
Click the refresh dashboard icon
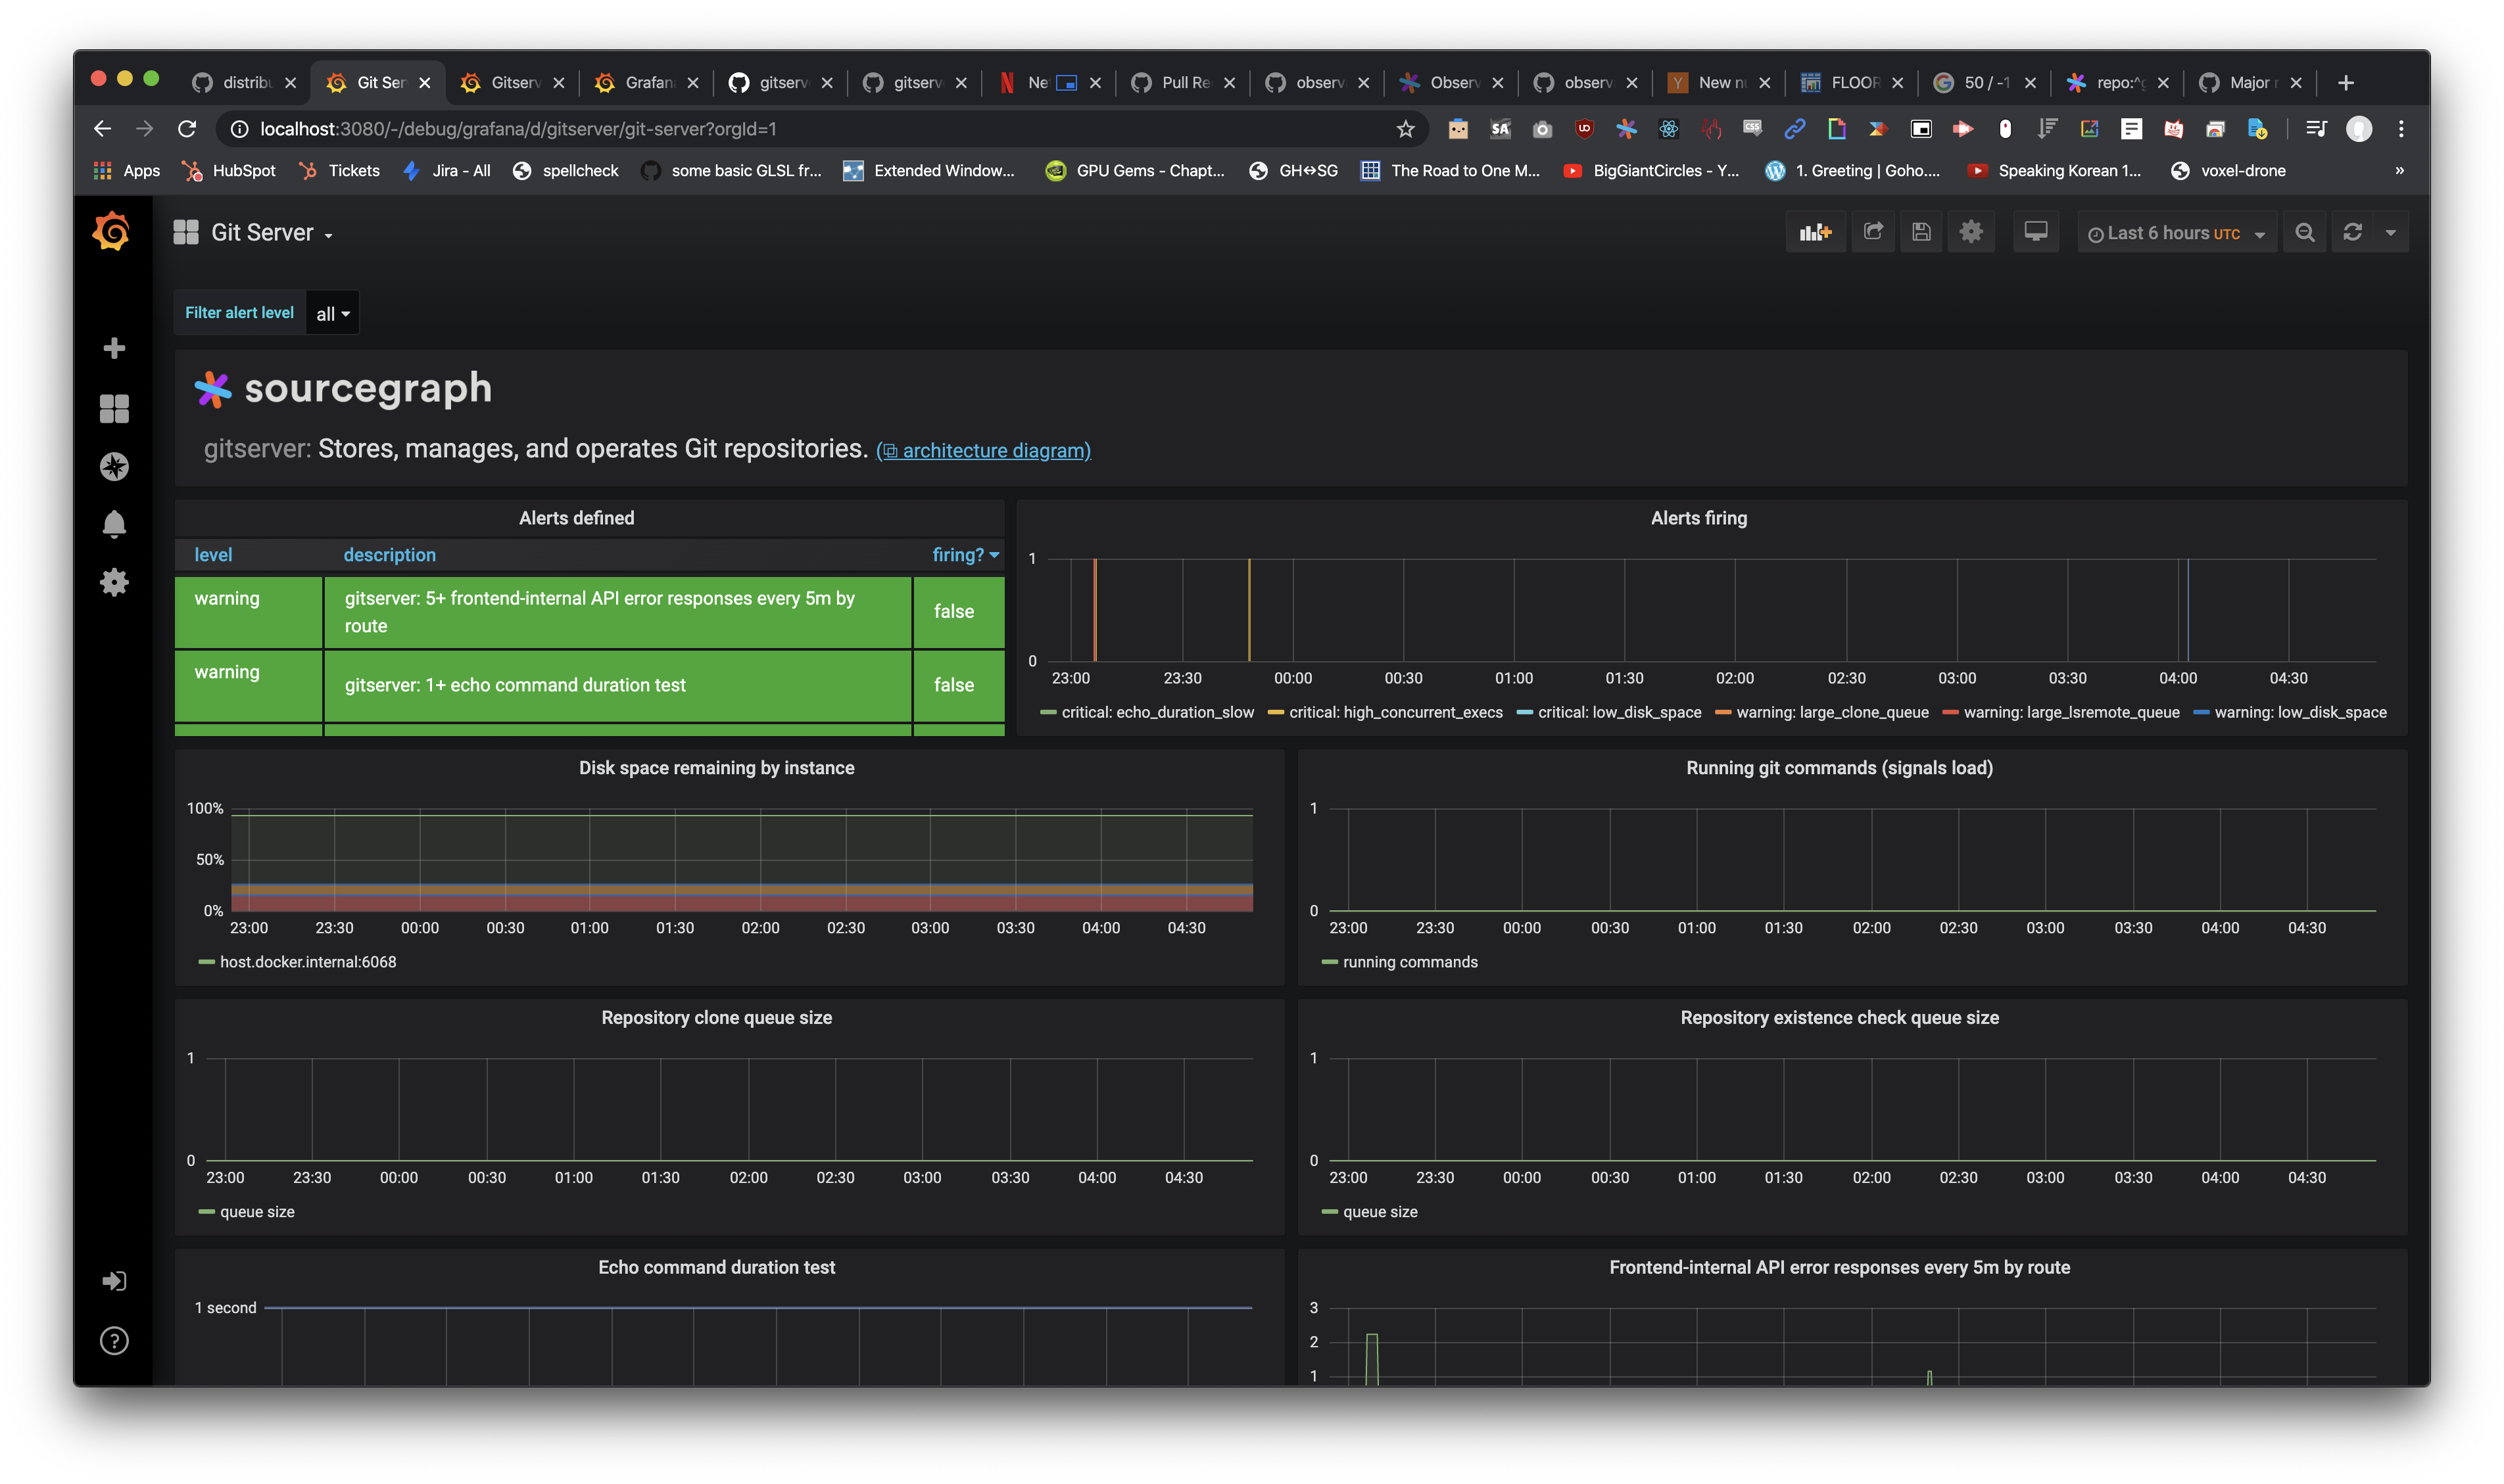tap(2353, 232)
